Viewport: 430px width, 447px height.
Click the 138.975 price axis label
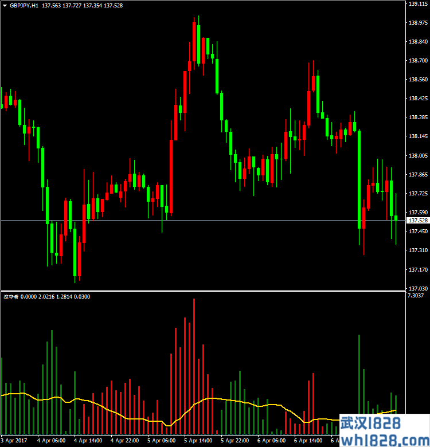point(418,23)
